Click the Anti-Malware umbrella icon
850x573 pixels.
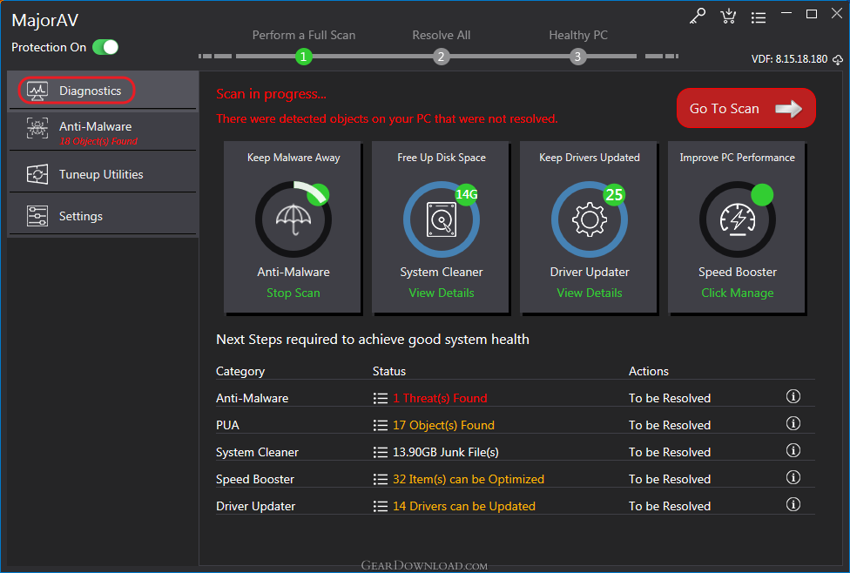tap(293, 219)
